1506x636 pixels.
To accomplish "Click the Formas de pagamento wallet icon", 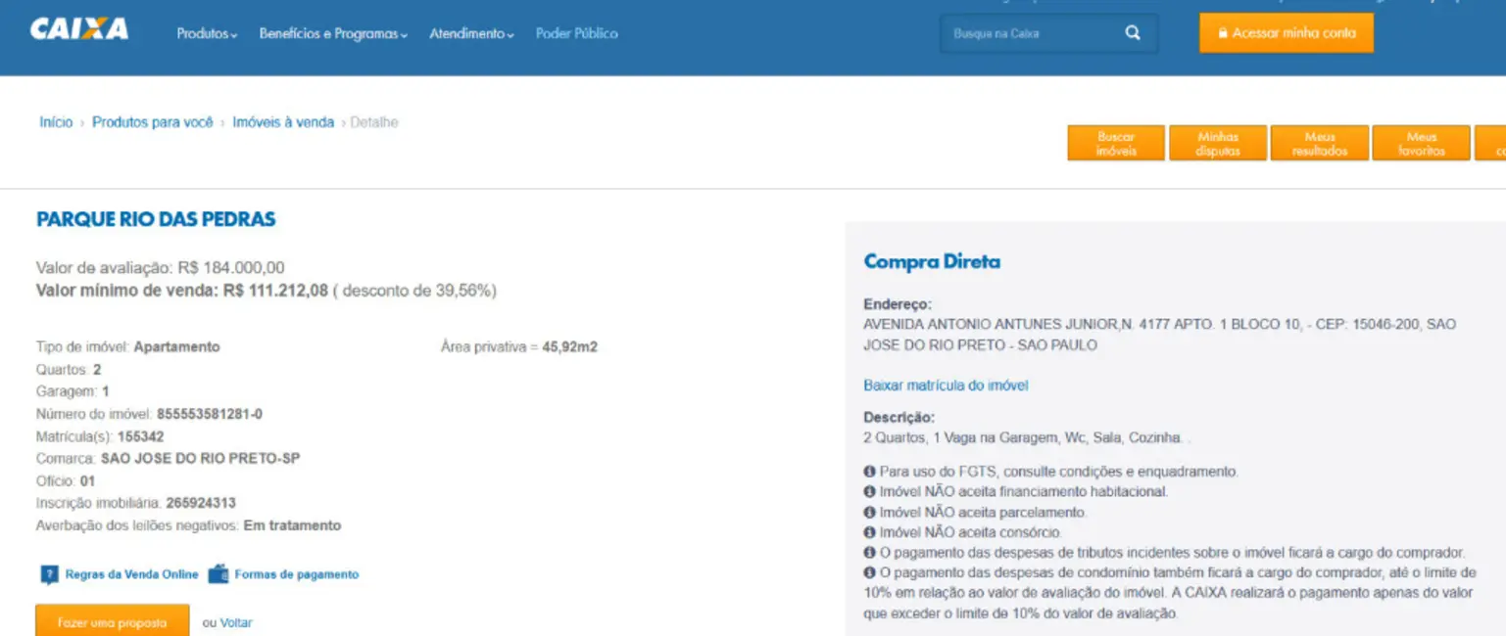I will pos(218,574).
